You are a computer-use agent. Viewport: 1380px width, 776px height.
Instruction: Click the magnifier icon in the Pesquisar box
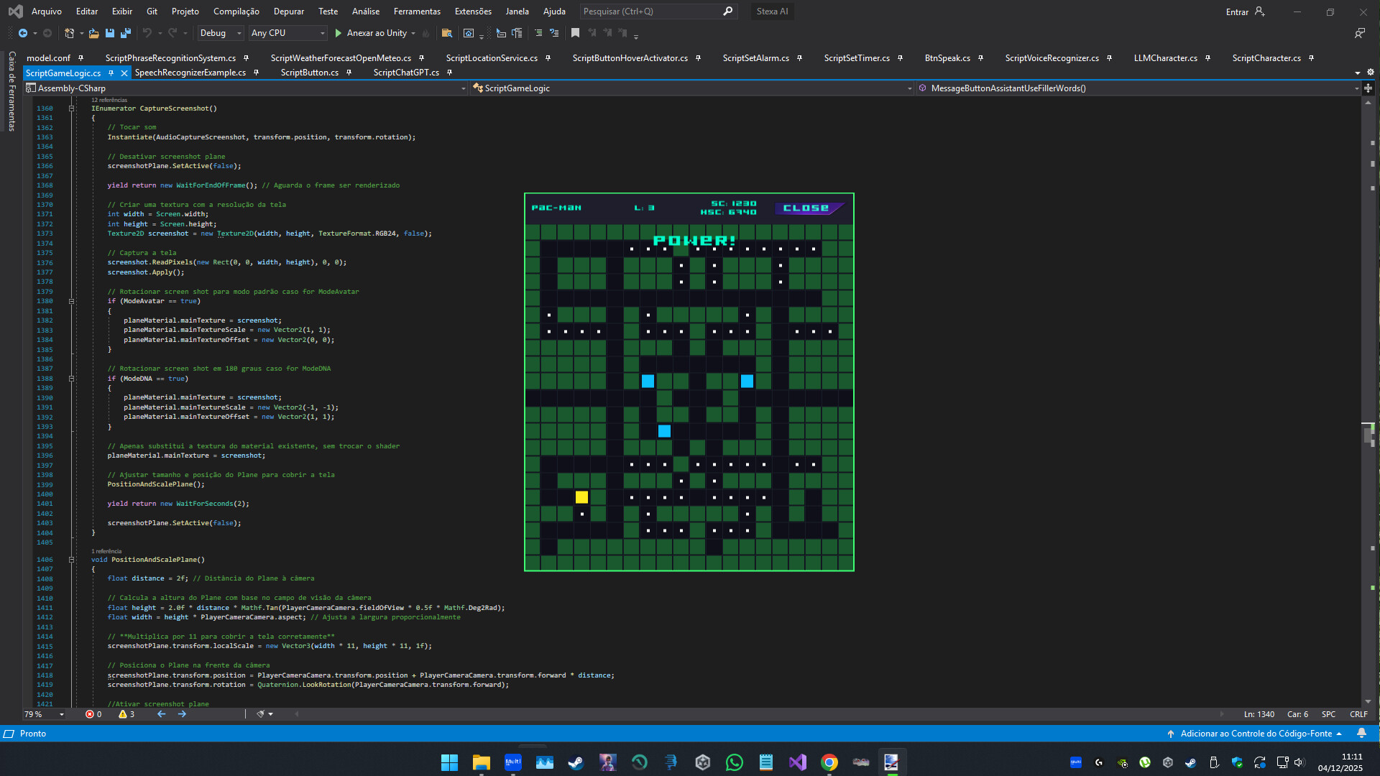728,11
